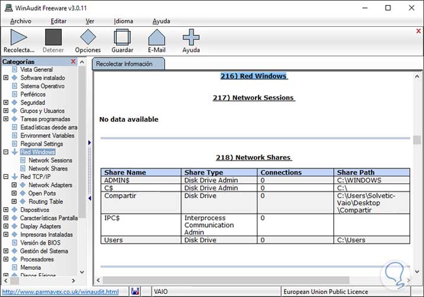Collapse the Red Windows tree node
Image resolution: width=424 pixels, height=297 pixels.
[6, 152]
